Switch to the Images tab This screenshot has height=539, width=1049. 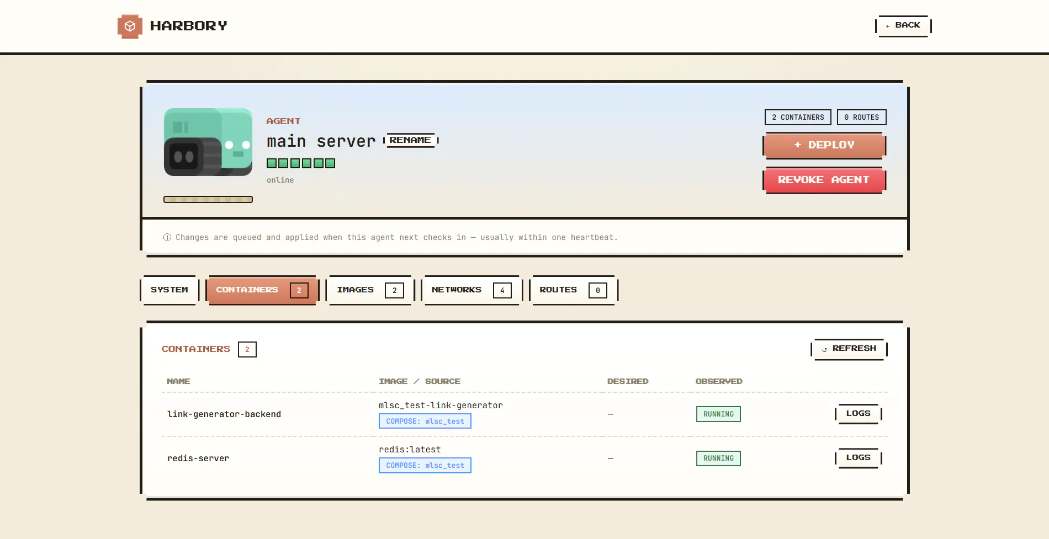tap(370, 290)
